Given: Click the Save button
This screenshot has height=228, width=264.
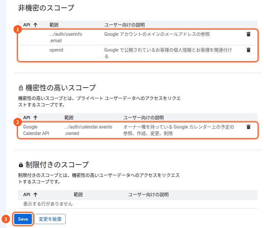Looking at the screenshot, I should coord(23,219).
